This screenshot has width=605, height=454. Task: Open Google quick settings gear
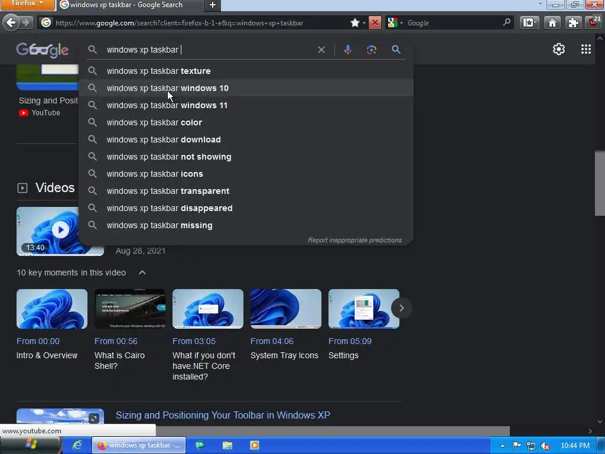pos(559,50)
